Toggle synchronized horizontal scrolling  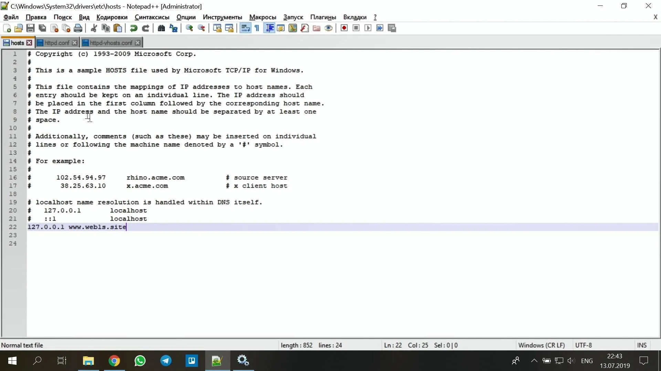[x=229, y=28]
